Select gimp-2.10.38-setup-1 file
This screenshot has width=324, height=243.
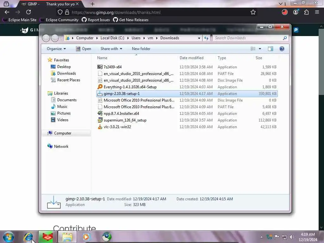click(187, 94)
